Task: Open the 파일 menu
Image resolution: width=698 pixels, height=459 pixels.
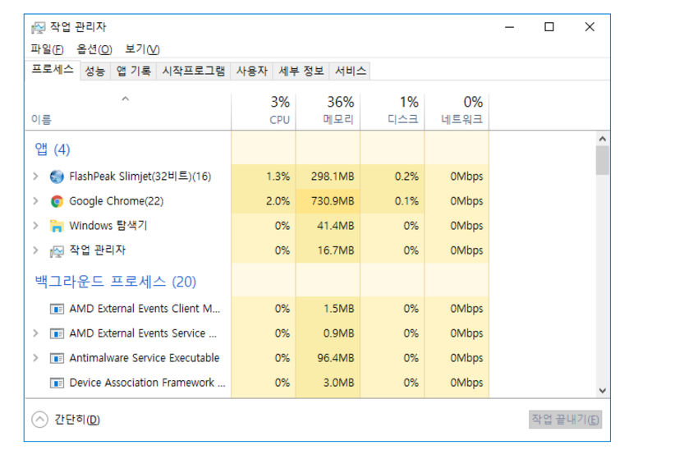Action: point(47,49)
